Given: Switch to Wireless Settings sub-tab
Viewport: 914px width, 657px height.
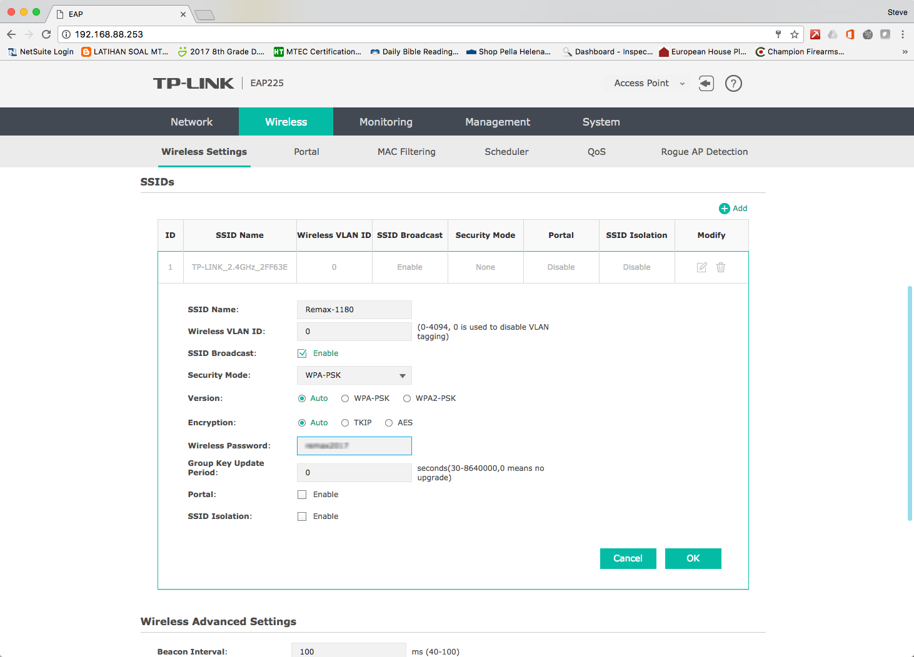Looking at the screenshot, I should [204, 152].
